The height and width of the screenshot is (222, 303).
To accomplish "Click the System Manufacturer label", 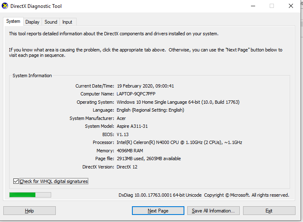I will pyautogui.click(x=92, y=118).
